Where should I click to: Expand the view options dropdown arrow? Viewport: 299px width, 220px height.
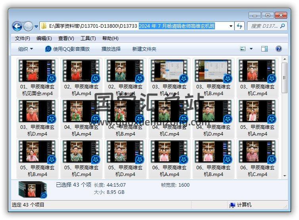click(x=251, y=49)
